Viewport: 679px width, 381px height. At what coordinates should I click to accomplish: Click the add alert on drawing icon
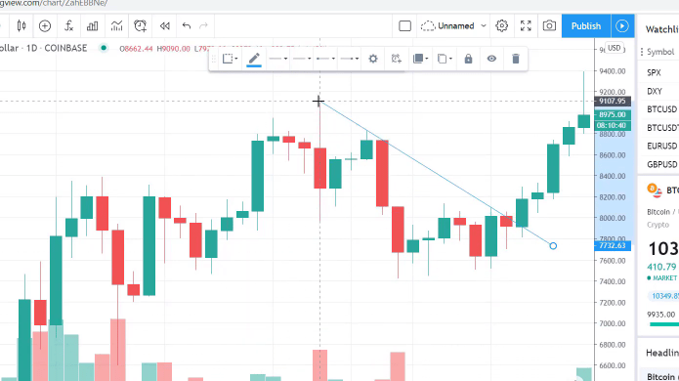397,59
